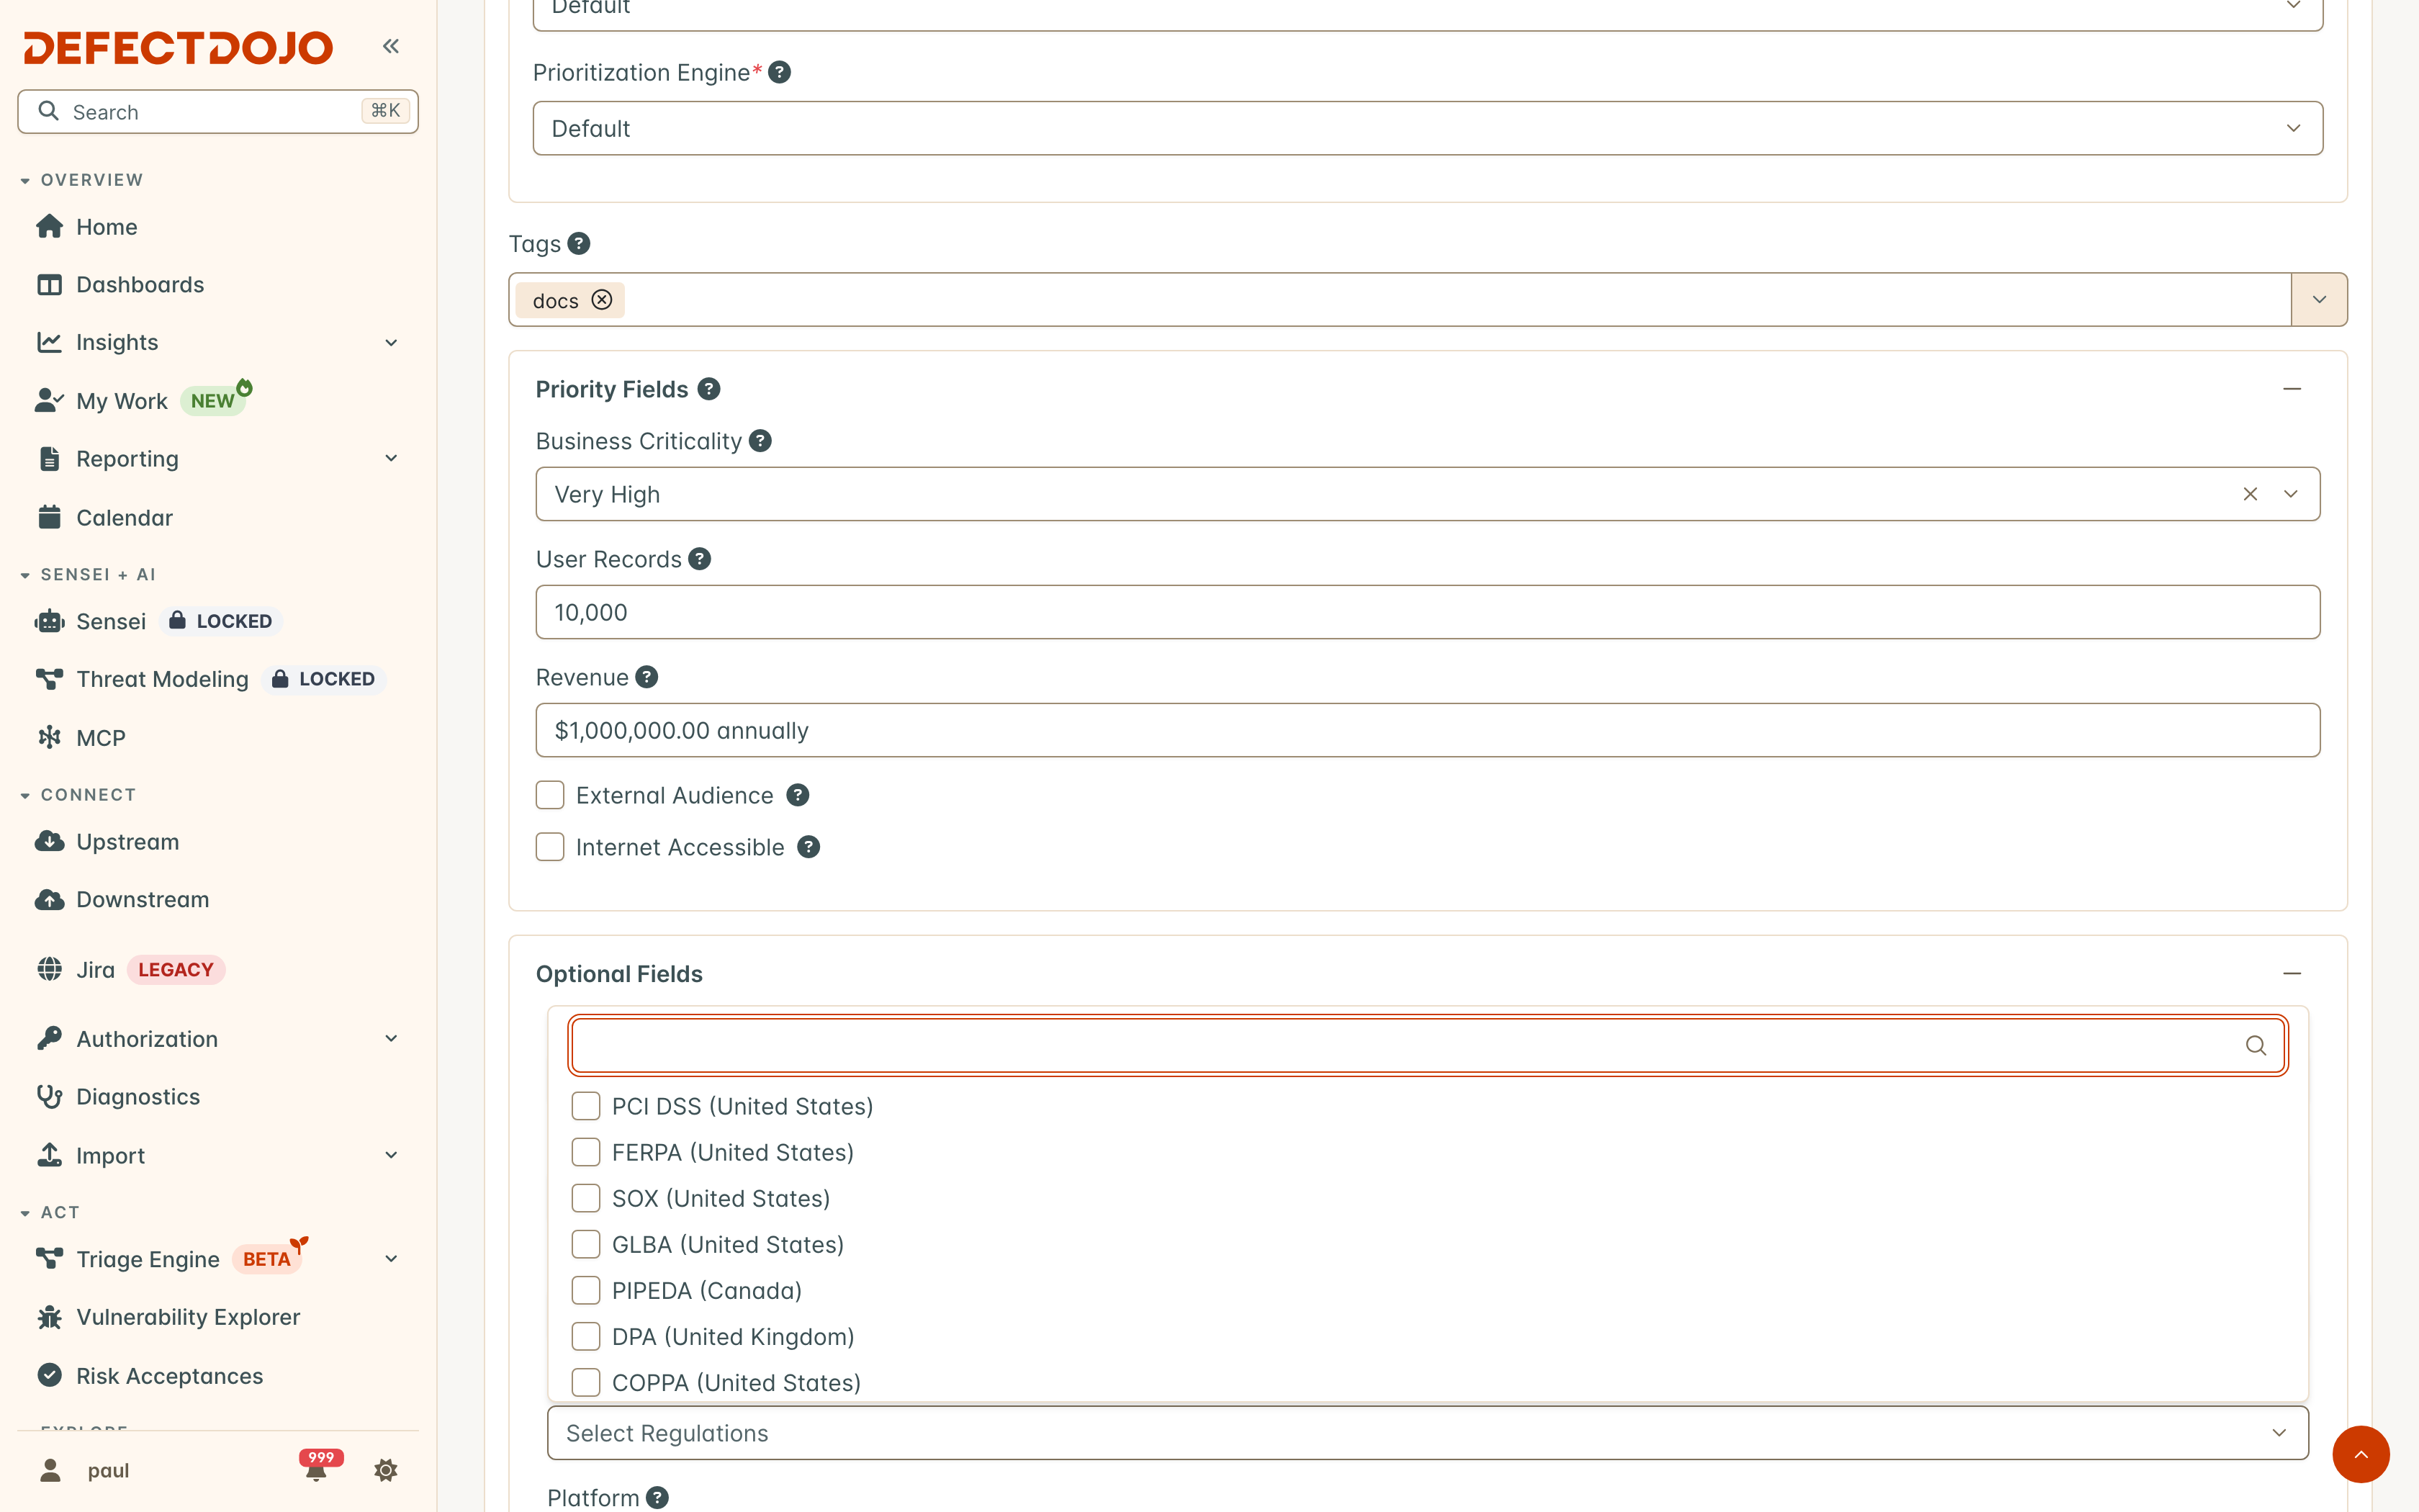Show help for External Audience
The height and width of the screenshot is (1512, 2419).
(798, 795)
